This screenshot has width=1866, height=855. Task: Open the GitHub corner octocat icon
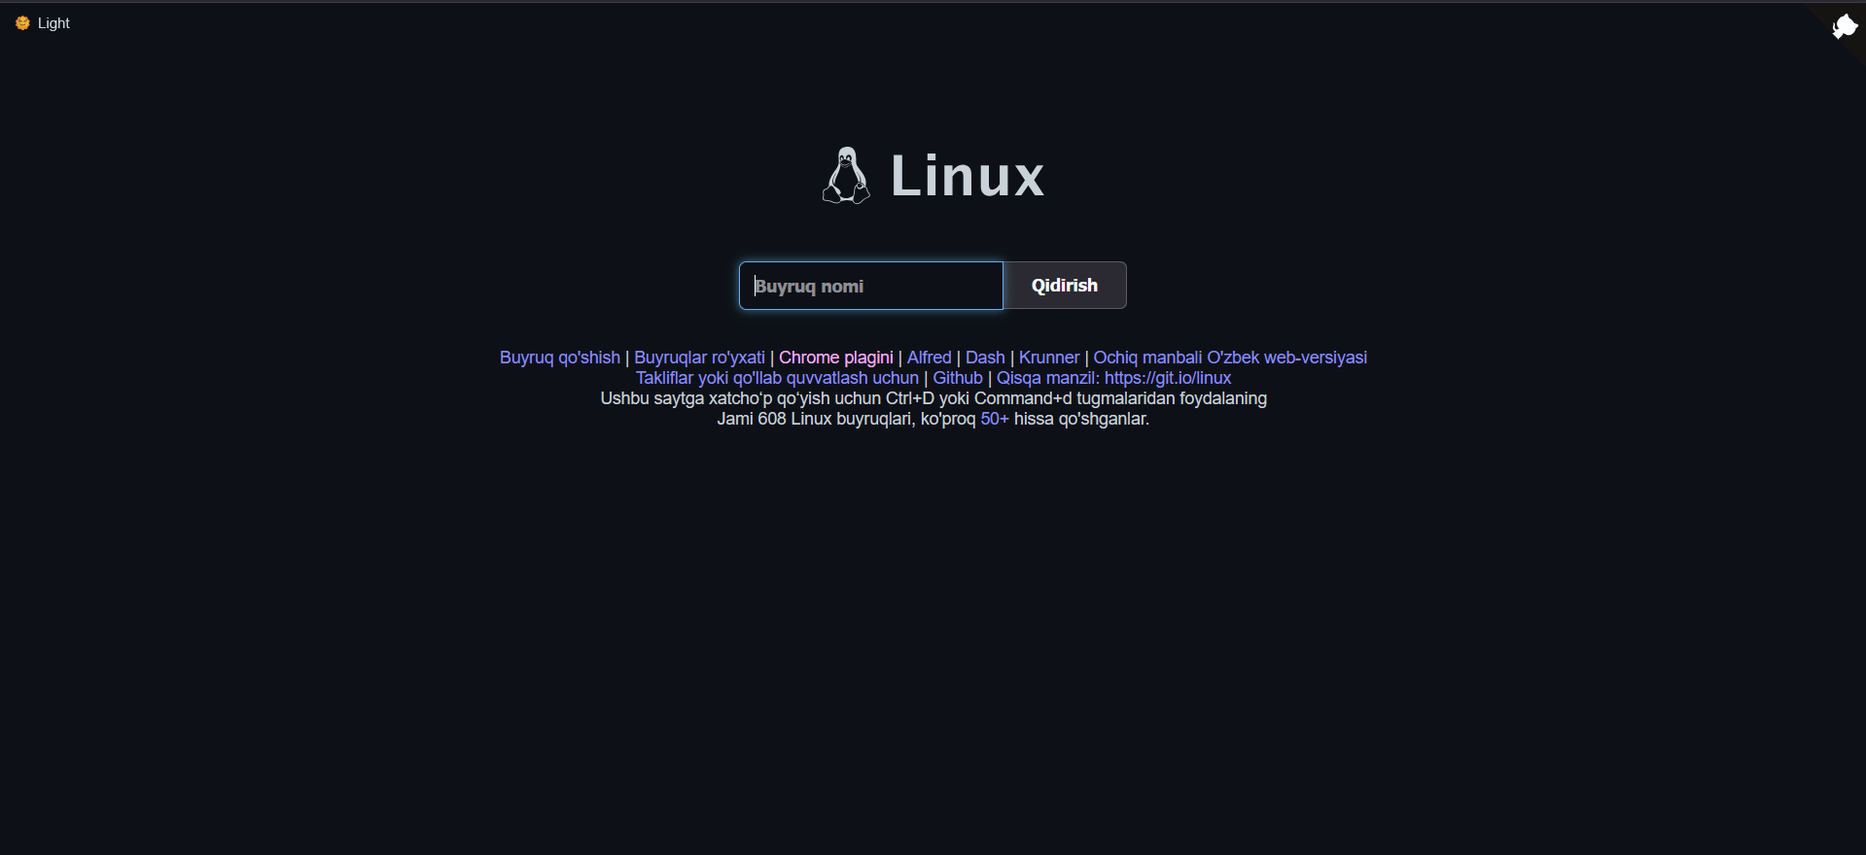pyautogui.click(x=1844, y=25)
